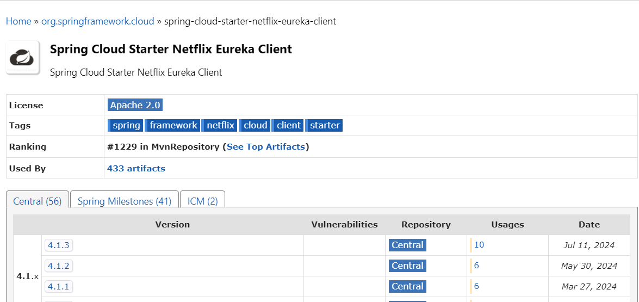The width and height of the screenshot is (639, 302).
Task: Select the spring tag
Action: [126, 126]
